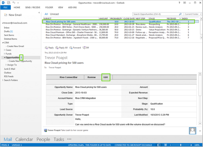The height and width of the screenshot is (147, 203).
Task: Click the contact photo placeholder in people pane
Action: (x=192, y=130)
